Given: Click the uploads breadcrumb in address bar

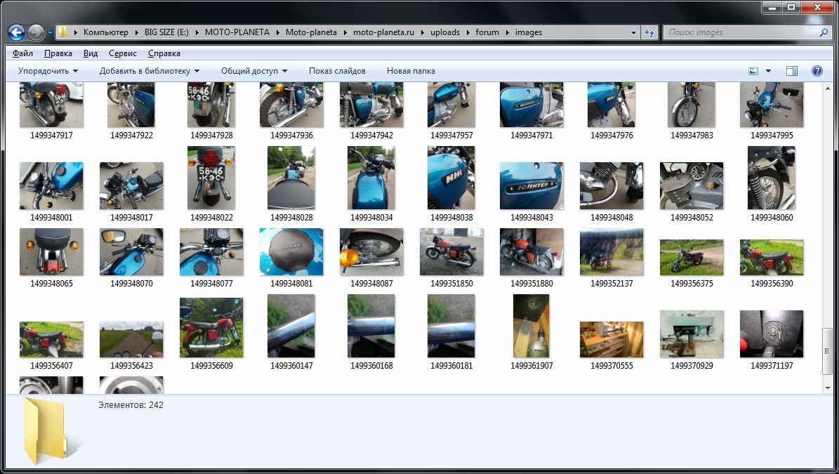Looking at the screenshot, I should click(445, 32).
